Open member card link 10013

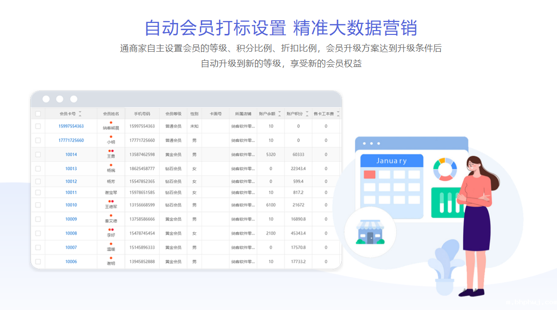pyautogui.click(x=71, y=169)
